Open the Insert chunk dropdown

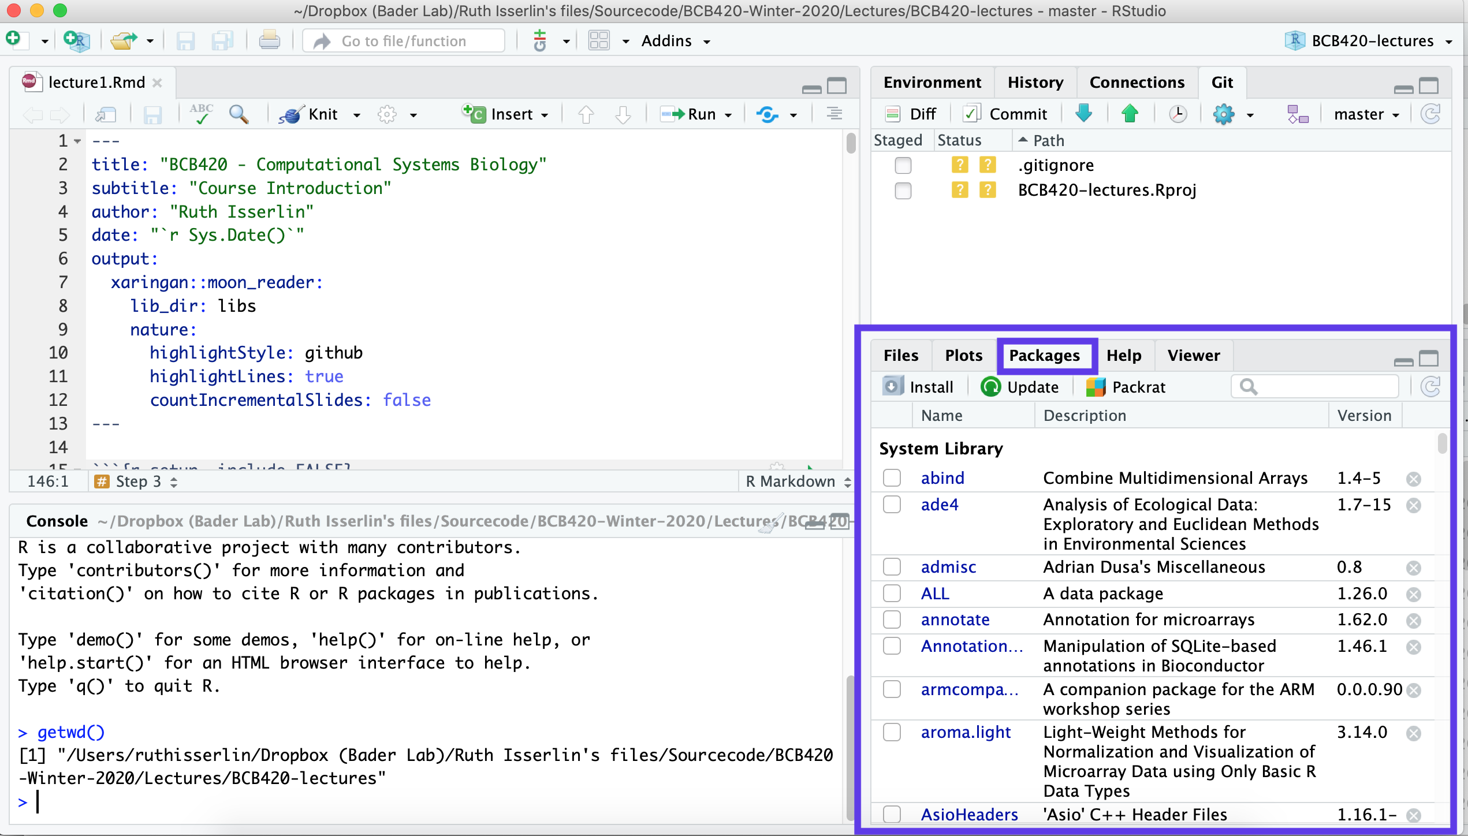pos(506,114)
